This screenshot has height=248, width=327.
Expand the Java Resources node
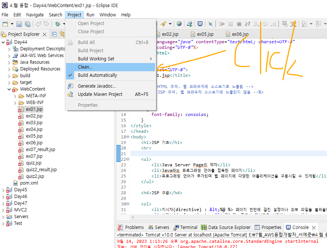(9, 63)
